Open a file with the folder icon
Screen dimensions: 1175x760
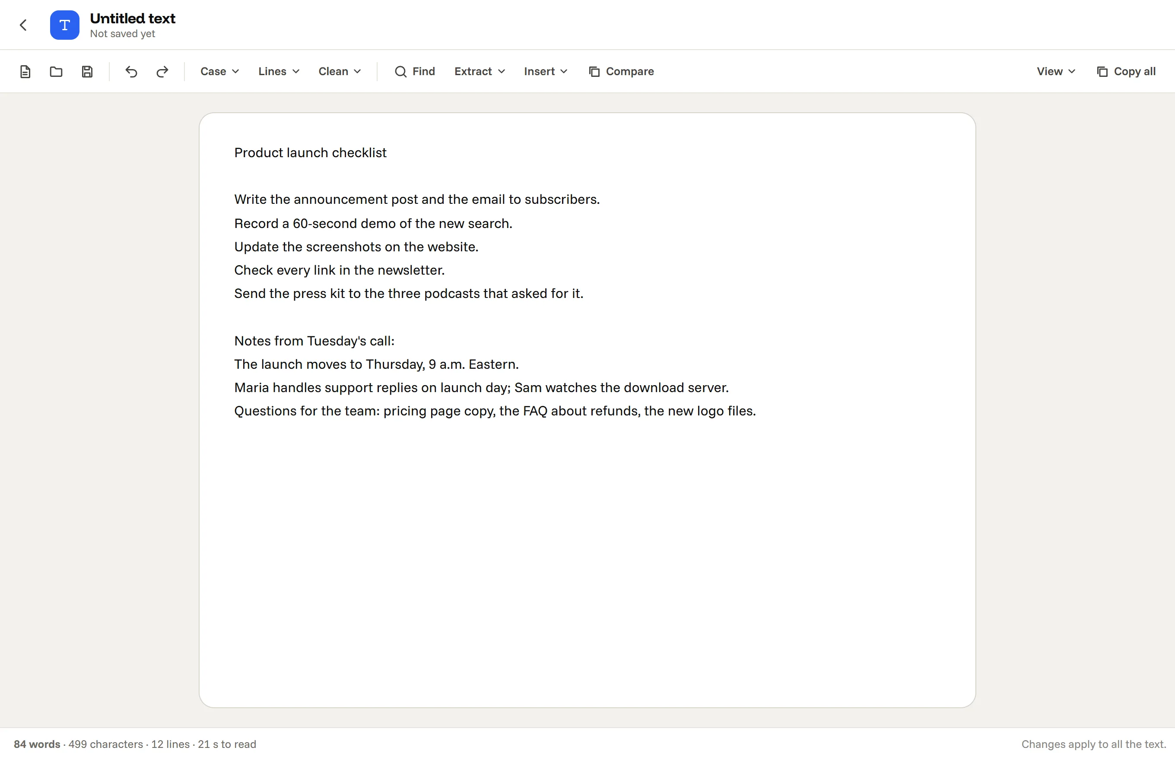tap(56, 72)
